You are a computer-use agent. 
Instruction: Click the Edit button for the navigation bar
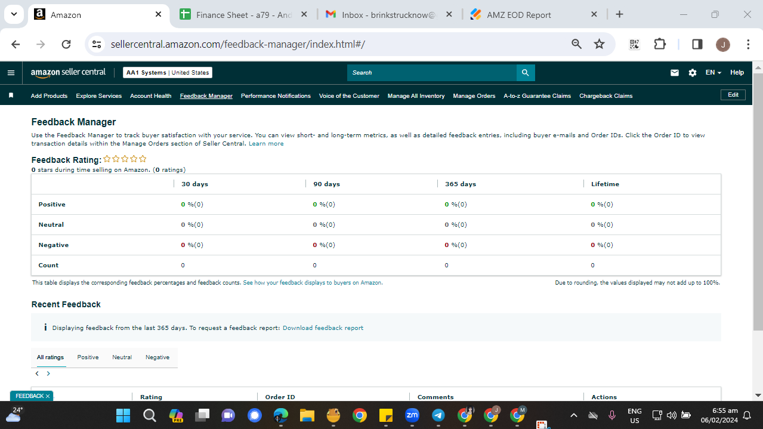click(733, 95)
